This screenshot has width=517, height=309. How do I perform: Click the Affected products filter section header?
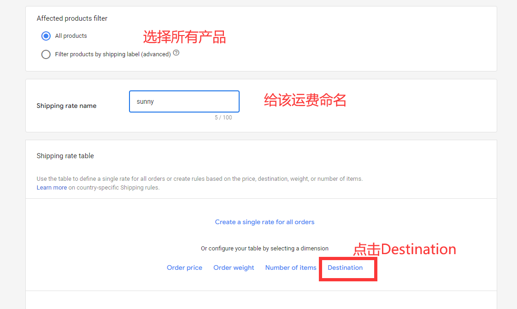[x=72, y=18]
